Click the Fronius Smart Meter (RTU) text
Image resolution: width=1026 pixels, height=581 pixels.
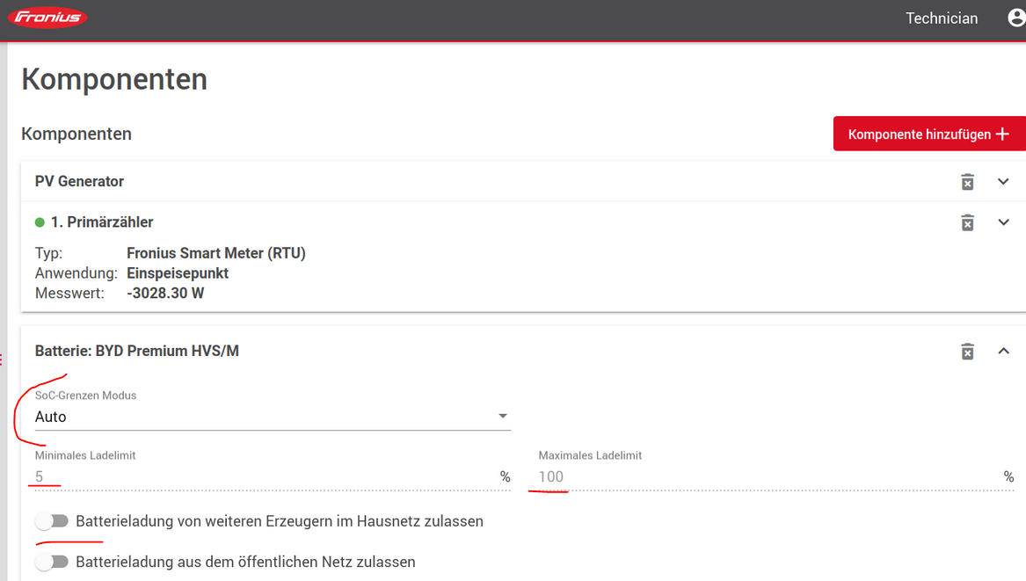216,253
